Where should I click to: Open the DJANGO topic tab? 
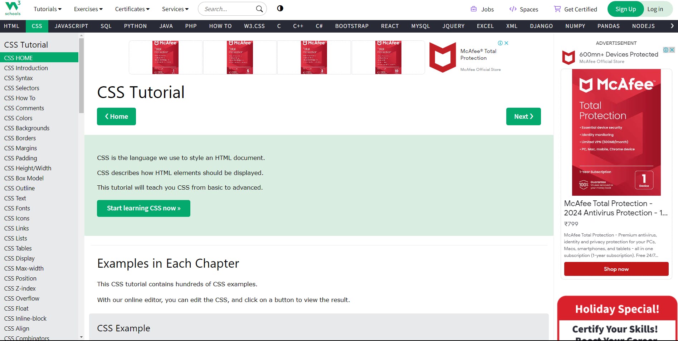541,26
